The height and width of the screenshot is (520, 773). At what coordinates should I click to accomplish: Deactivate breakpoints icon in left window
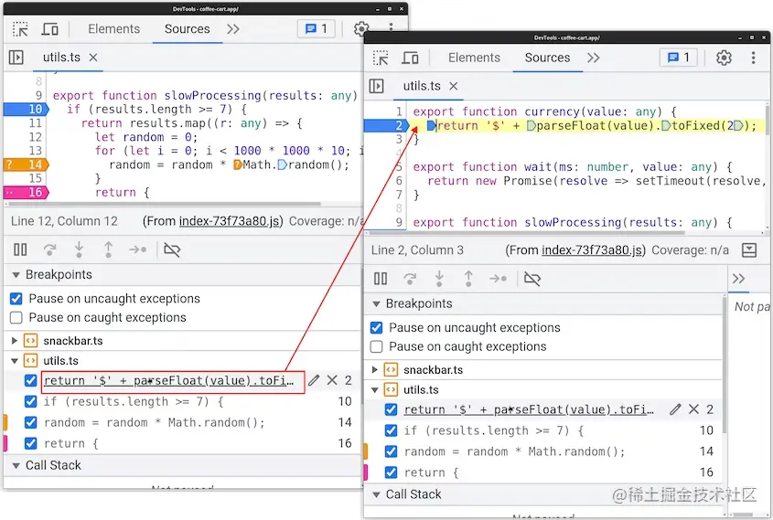tap(172, 249)
